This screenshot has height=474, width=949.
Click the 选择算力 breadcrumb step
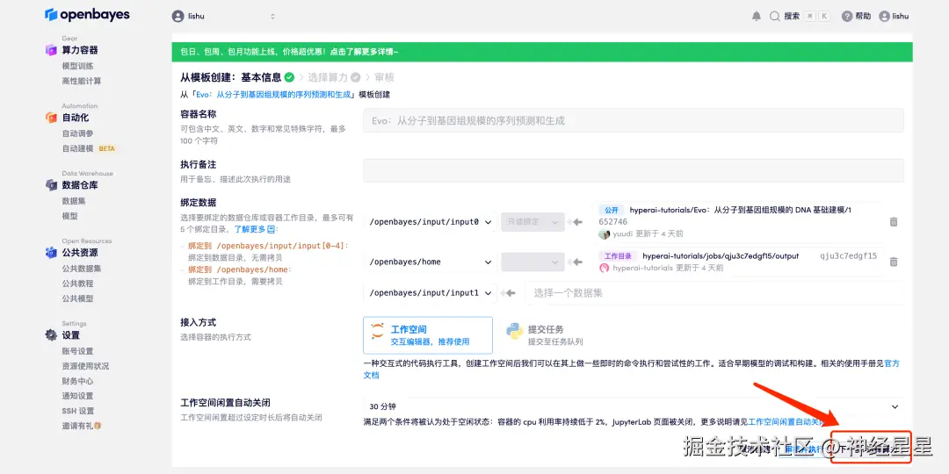(x=328, y=77)
